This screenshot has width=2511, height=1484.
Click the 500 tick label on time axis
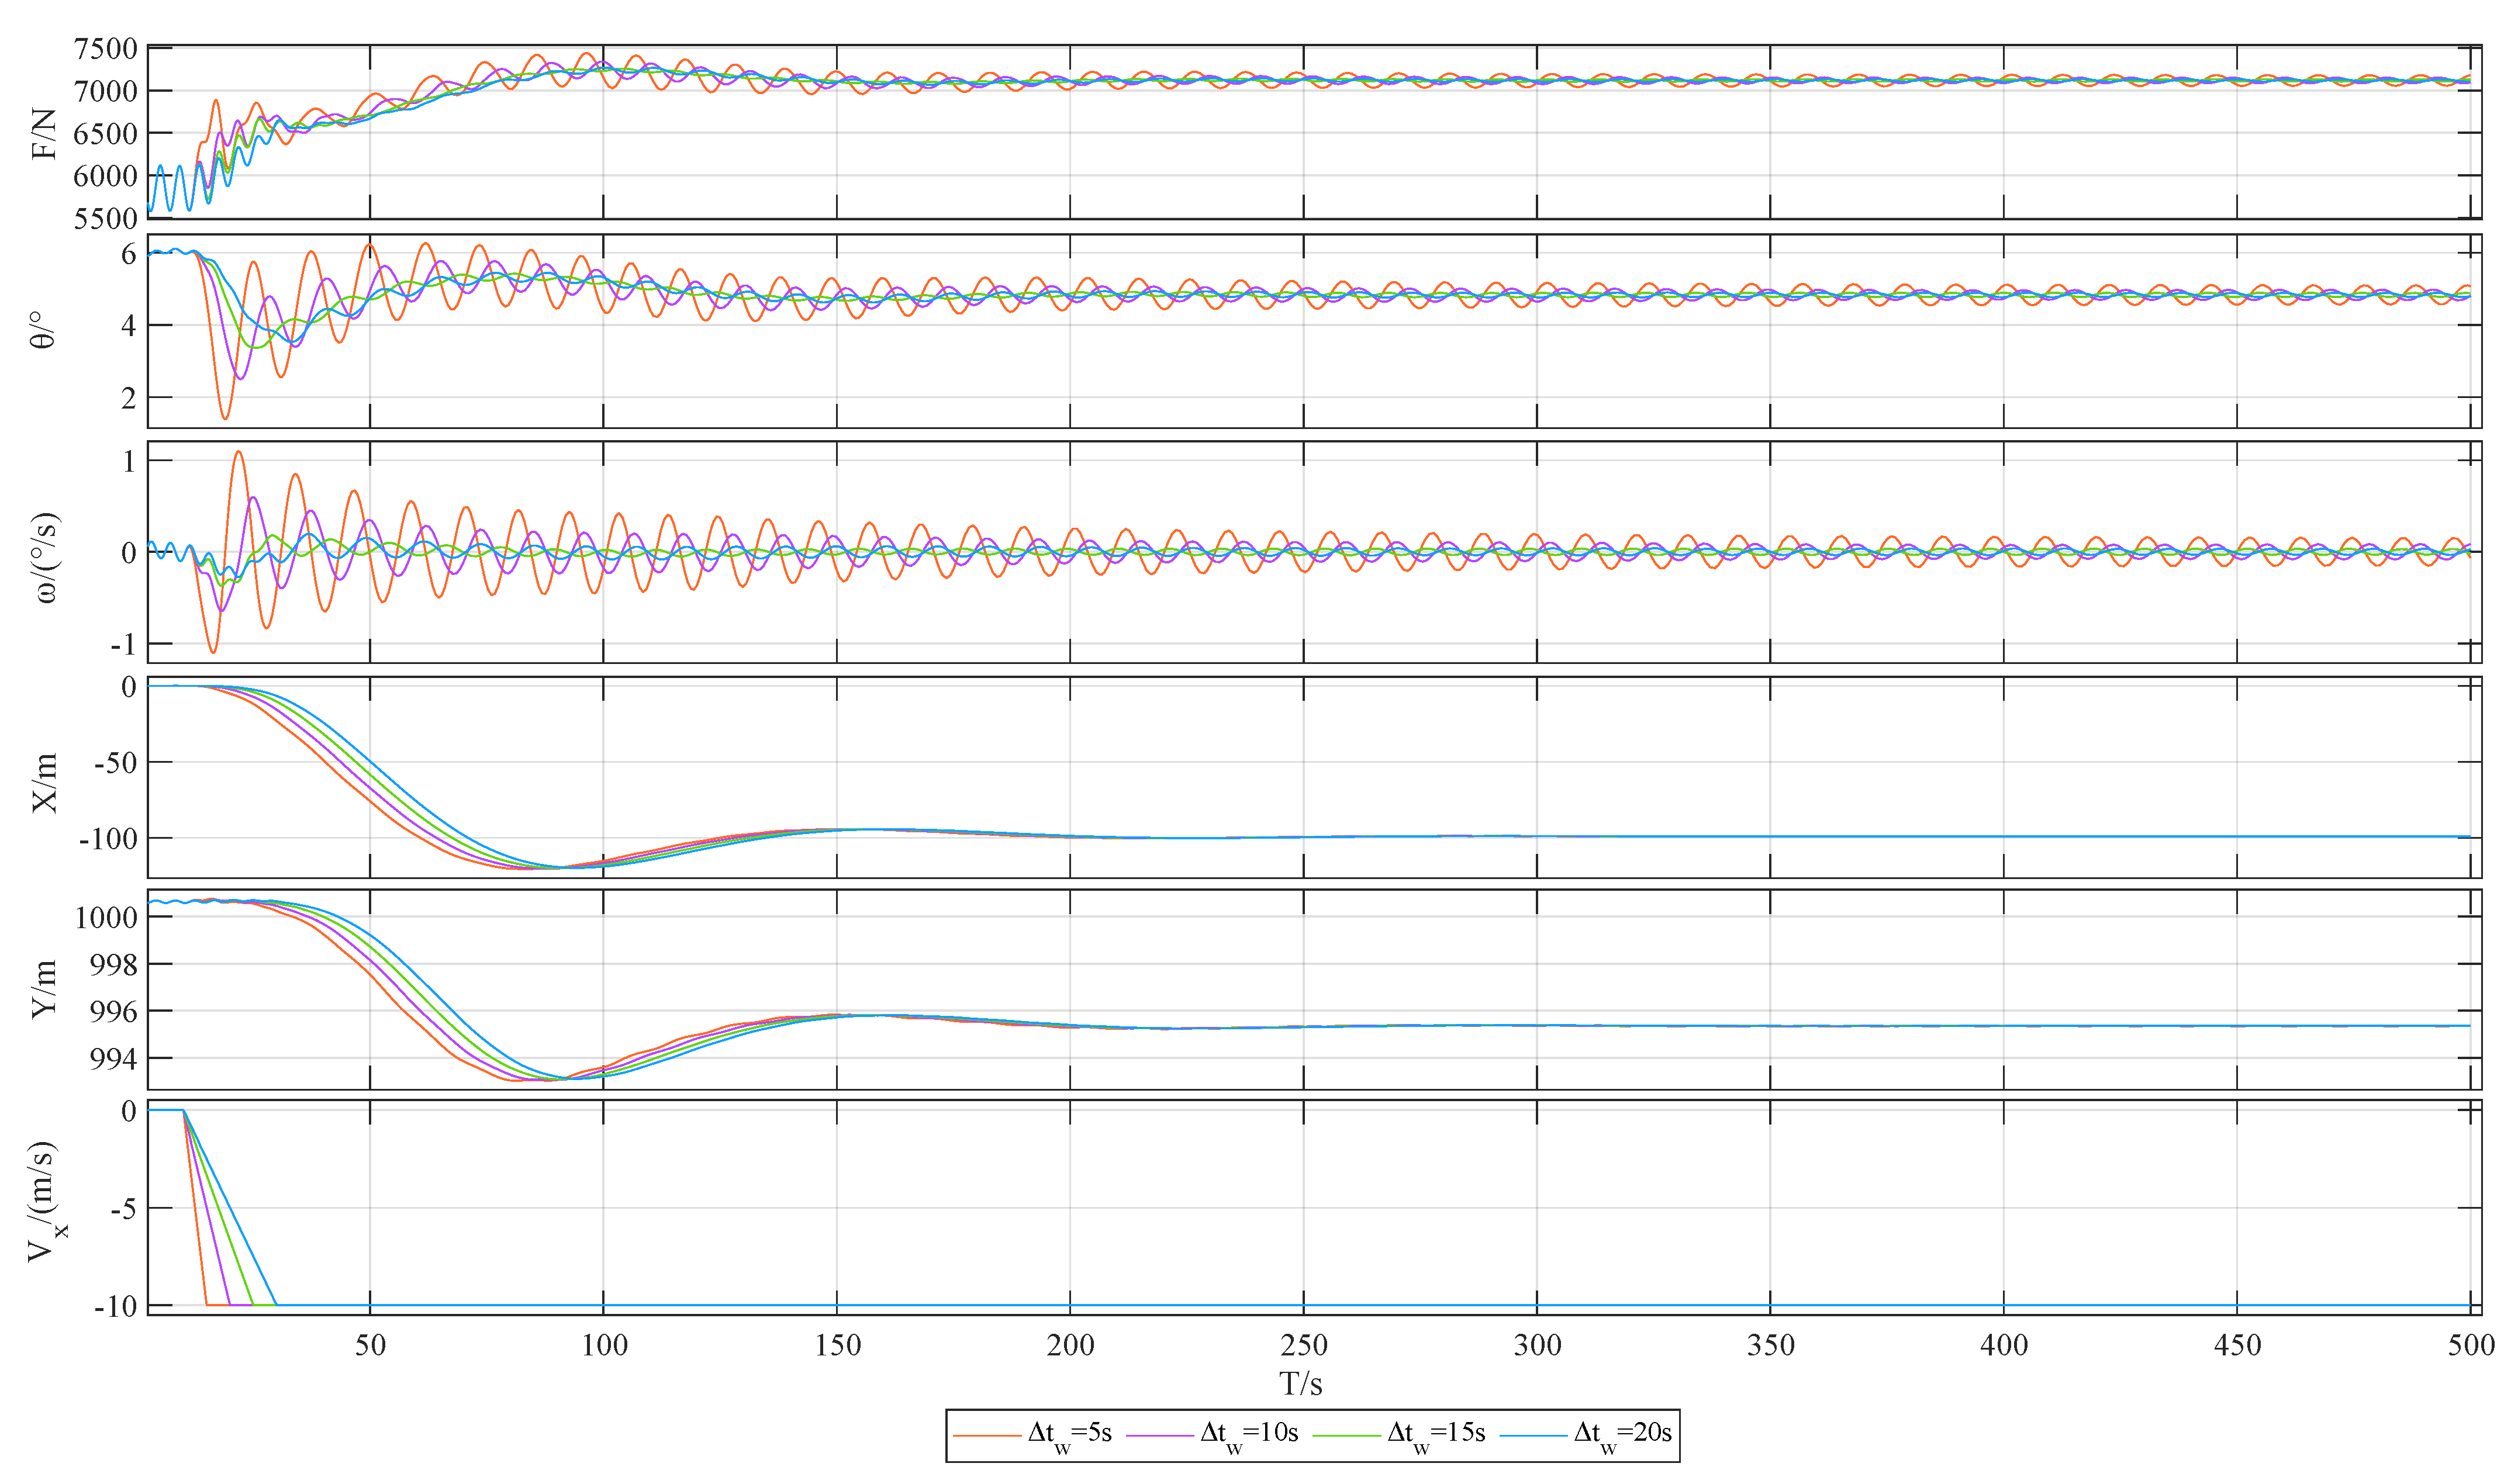point(2471,1345)
